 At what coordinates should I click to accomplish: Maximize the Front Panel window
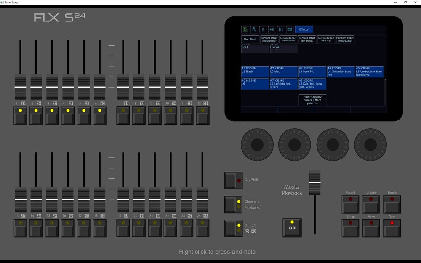[405, 3]
